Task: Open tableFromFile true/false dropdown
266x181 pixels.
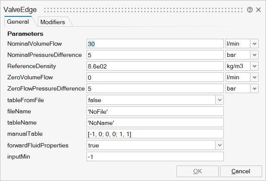Action: (x=220, y=100)
